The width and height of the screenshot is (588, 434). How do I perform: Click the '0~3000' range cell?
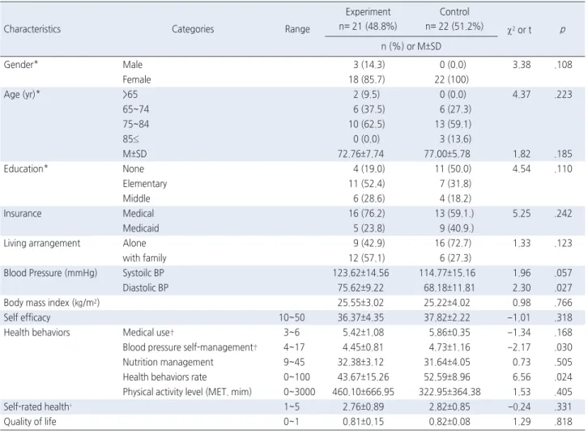coord(299,392)
